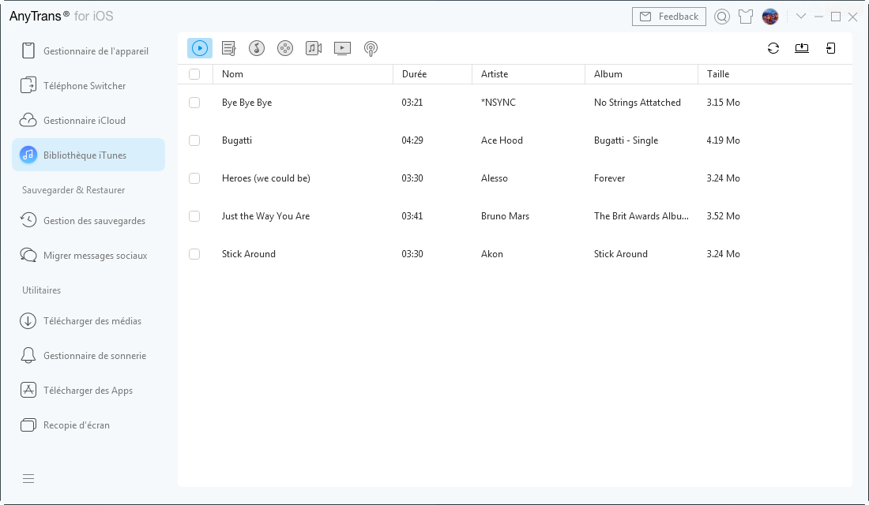
Task: Select the song Just the Way You Are
Action: pyautogui.click(x=265, y=216)
